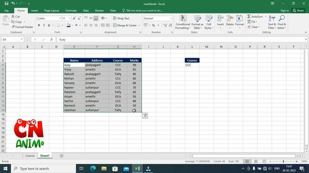Toggle underline formatting

point(49,25)
